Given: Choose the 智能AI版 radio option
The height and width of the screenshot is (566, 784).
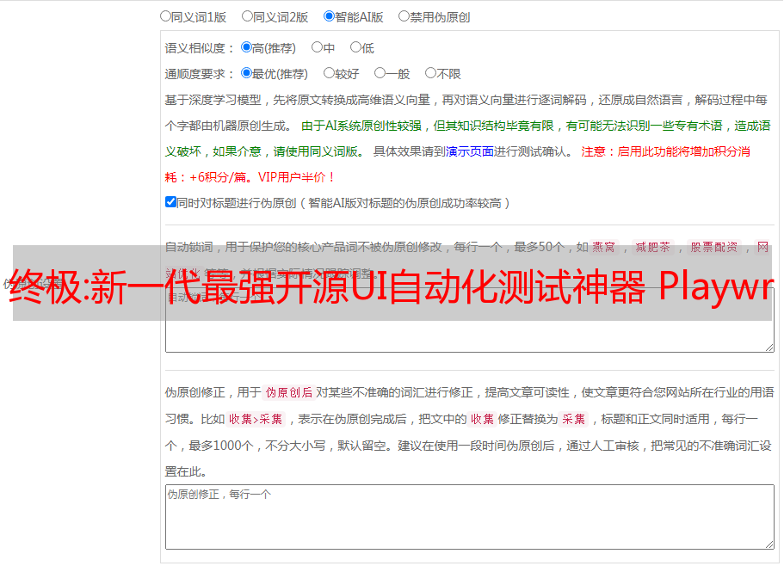Looking at the screenshot, I should (329, 16).
